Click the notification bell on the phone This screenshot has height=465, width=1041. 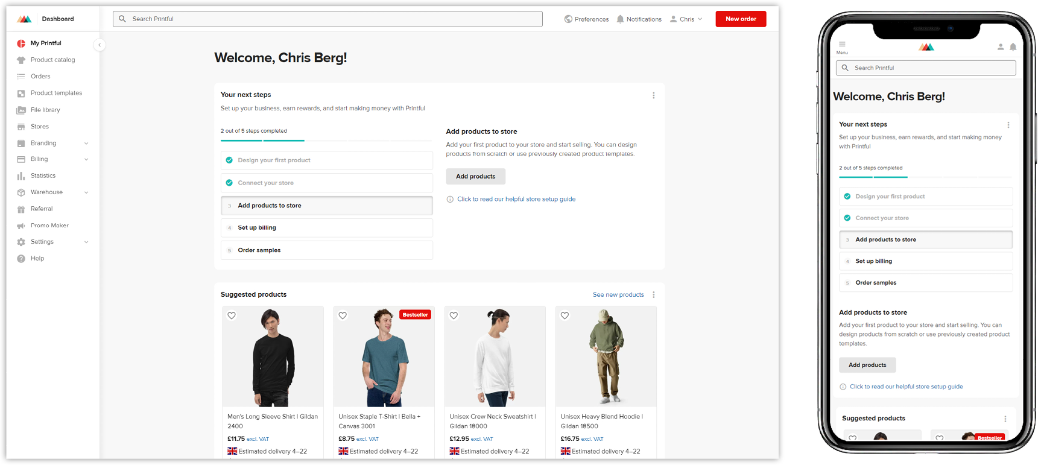coord(1013,47)
